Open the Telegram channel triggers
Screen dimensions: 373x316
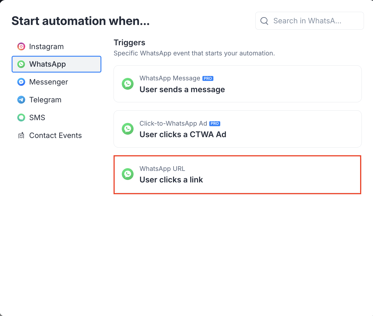56,100
